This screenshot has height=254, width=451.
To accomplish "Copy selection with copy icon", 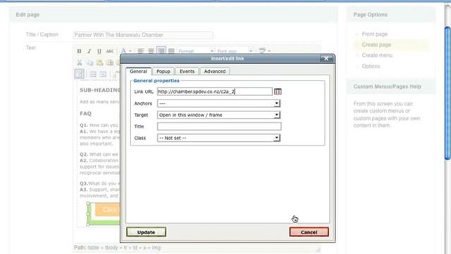I will click(89, 63).
